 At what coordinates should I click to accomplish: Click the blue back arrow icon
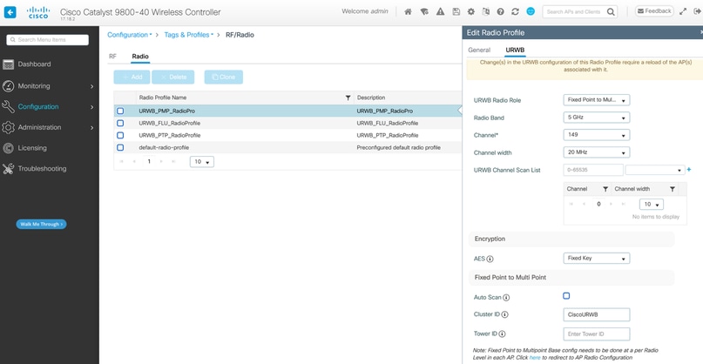(10, 12)
